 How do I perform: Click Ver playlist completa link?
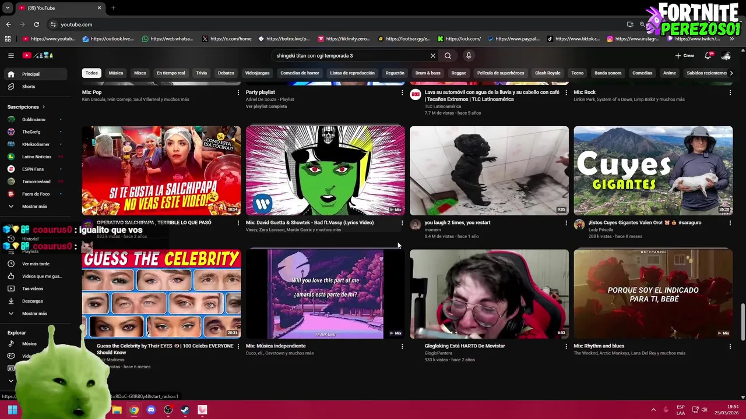pos(266,106)
